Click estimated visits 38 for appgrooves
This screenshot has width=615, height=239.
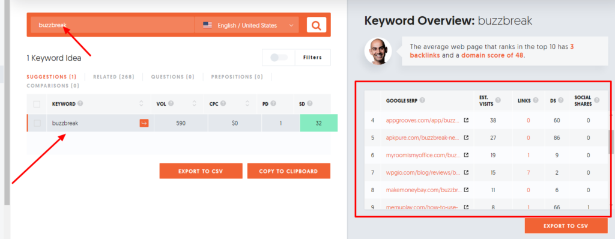click(x=493, y=121)
